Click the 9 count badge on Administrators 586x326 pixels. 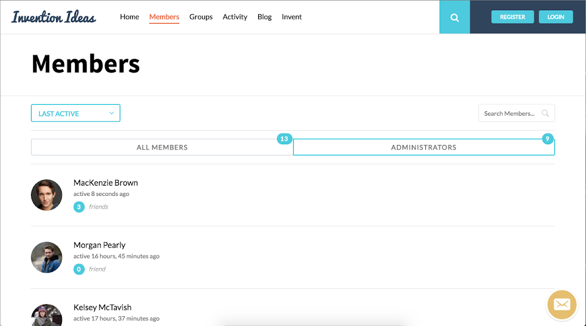(x=548, y=139)
